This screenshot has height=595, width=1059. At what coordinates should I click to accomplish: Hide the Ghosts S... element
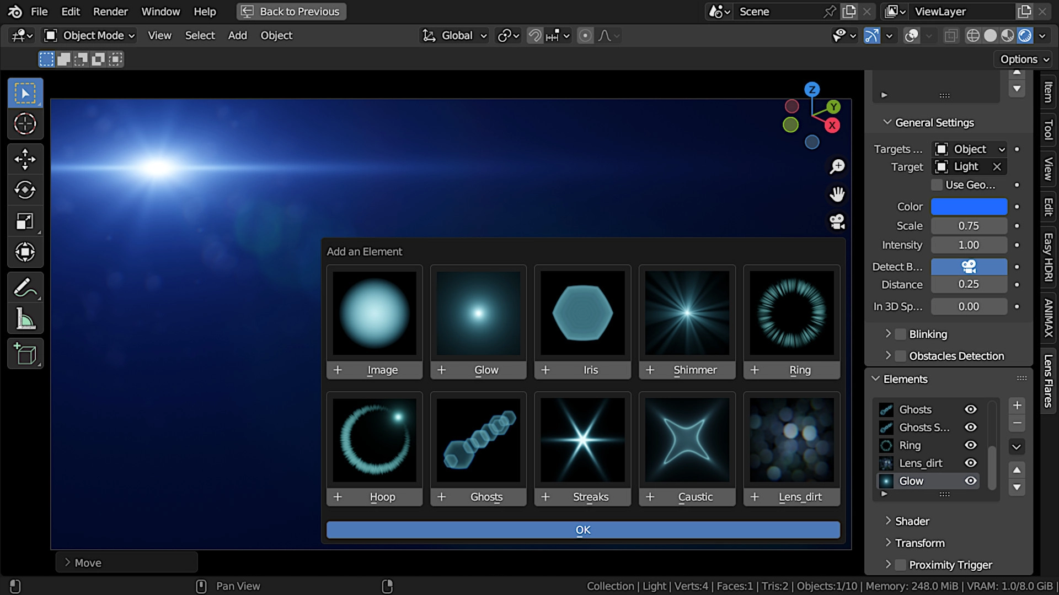(x=971, y=427)
